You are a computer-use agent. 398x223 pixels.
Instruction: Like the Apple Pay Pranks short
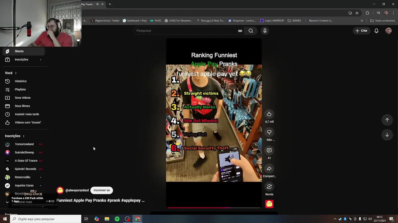[269, 114]
